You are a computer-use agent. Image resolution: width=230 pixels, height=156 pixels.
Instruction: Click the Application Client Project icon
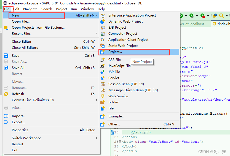[x=103, y=40]
